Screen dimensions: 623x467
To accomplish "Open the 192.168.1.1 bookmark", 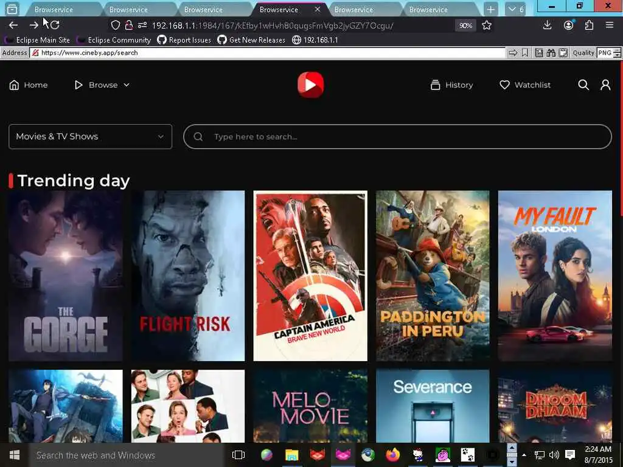I will click(315, 40).
